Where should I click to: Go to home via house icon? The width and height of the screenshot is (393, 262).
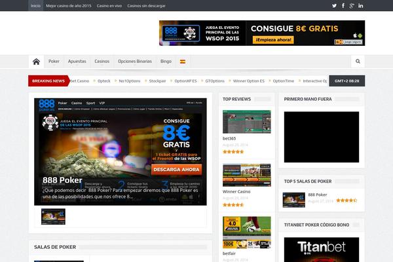point(36,62)
